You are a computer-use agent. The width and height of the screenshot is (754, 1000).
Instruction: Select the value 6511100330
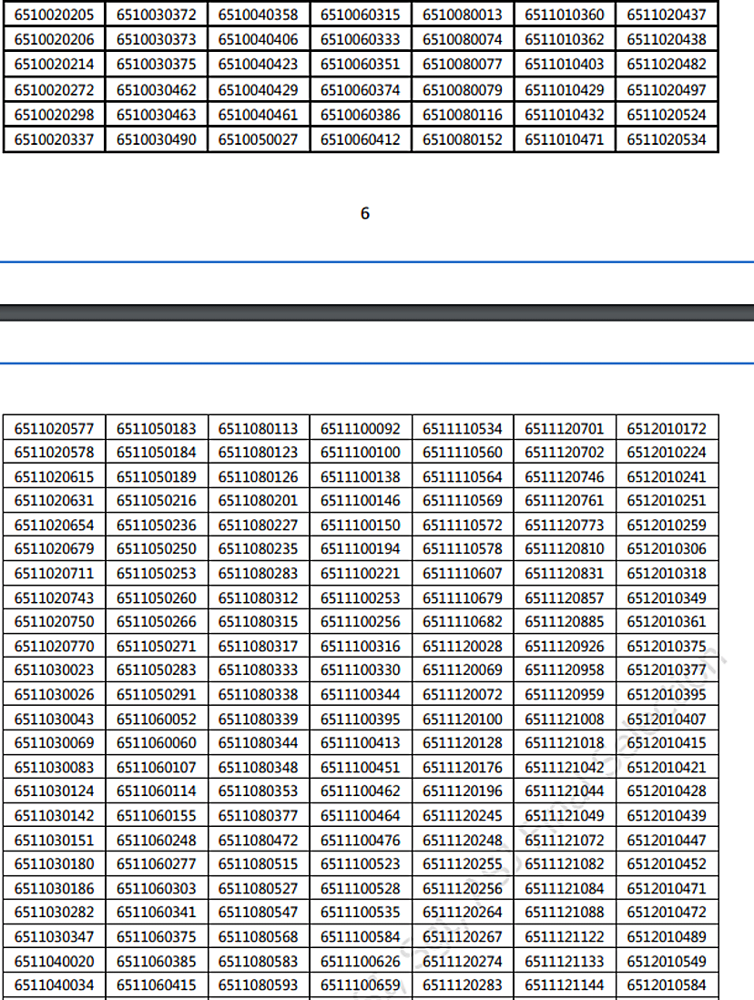click(361, 669)
